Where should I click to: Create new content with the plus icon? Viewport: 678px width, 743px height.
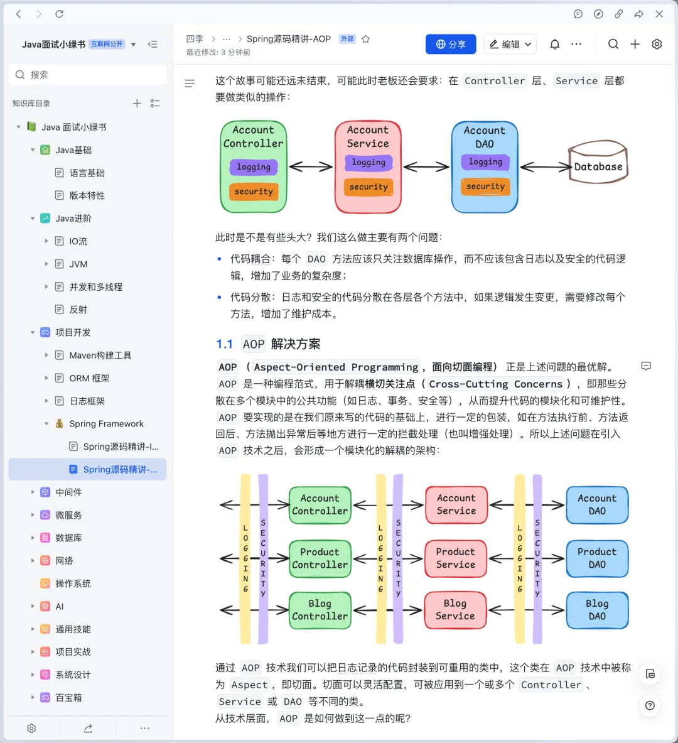[635, 44]
